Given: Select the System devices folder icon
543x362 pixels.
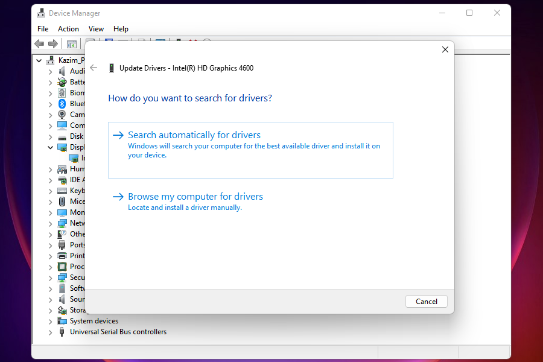Looking at the screenshot, I should tap(62, 321).
